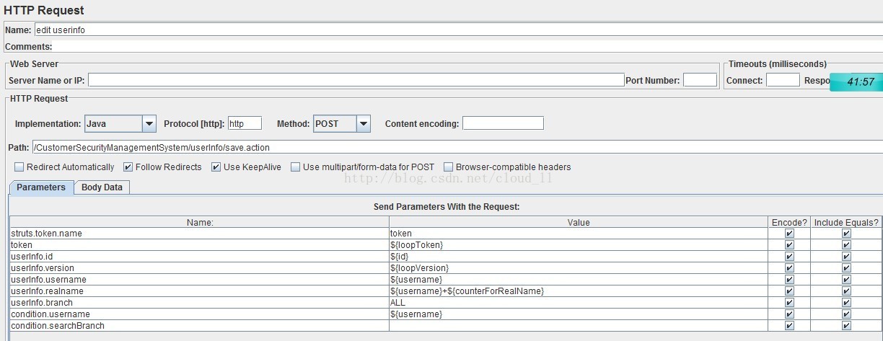Viewport: 883px width, 341px height.
Task: Focus the Port Number field
Action: (700, 80)
